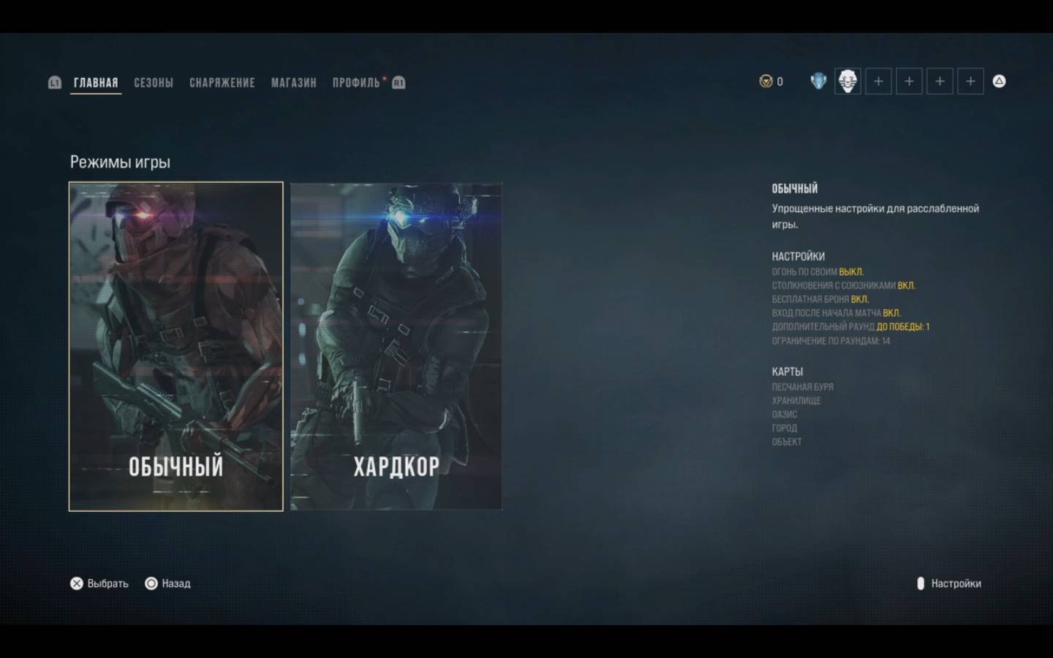Click the КАРТЫ section heading
Image resolution: width=1053 pixels, height=658 pixels.
pyautogui.click(x=788, y=372)
